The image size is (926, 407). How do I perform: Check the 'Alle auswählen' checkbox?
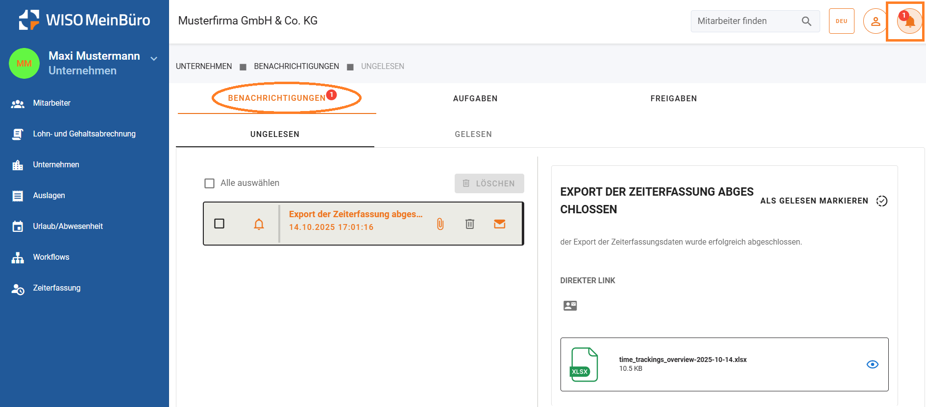coord(210,183)
